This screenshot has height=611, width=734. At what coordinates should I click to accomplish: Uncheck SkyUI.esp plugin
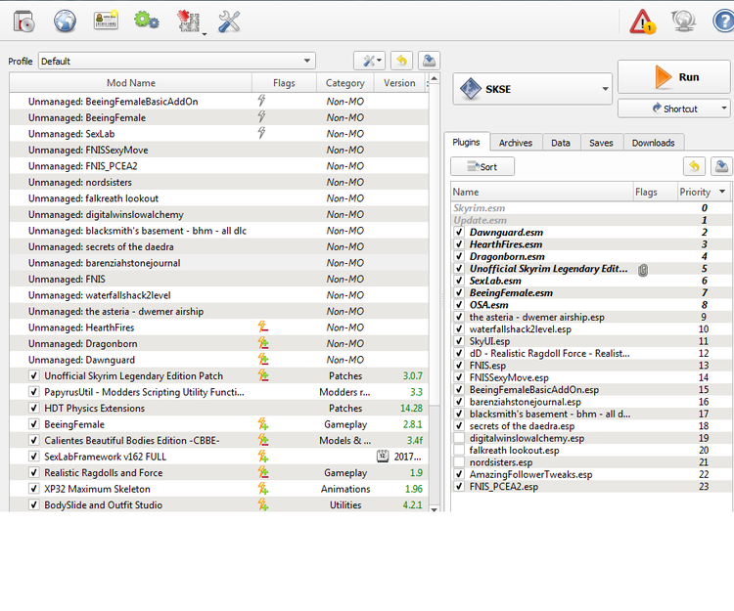click(459, 341)
